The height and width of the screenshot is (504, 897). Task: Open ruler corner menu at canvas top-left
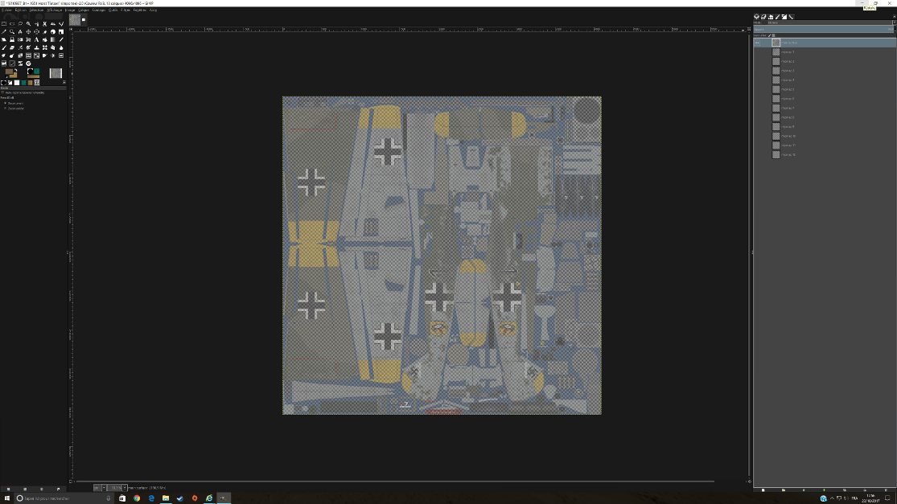tap(71, 29)
